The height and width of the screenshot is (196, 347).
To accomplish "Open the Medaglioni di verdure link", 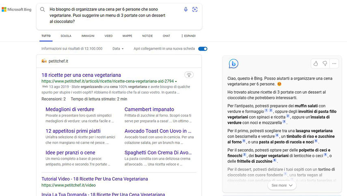I will (x=70, y=109).
